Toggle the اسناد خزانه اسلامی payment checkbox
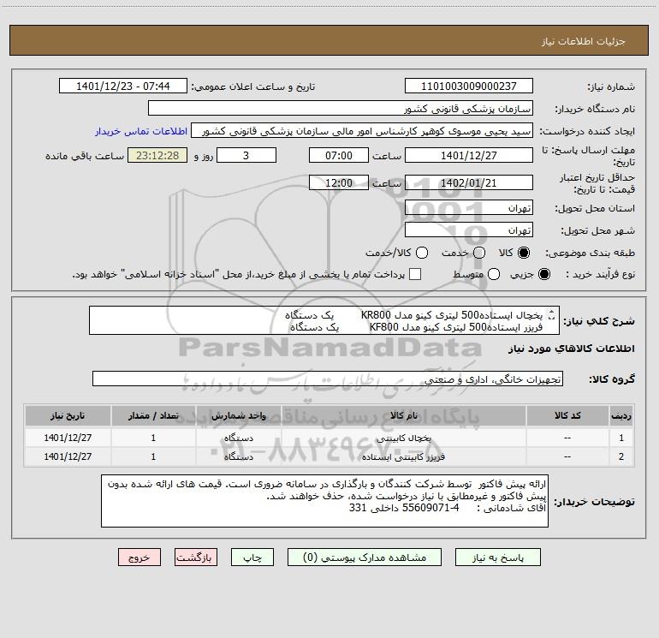This screenshot has width=659, height=638. pos(415,274)
